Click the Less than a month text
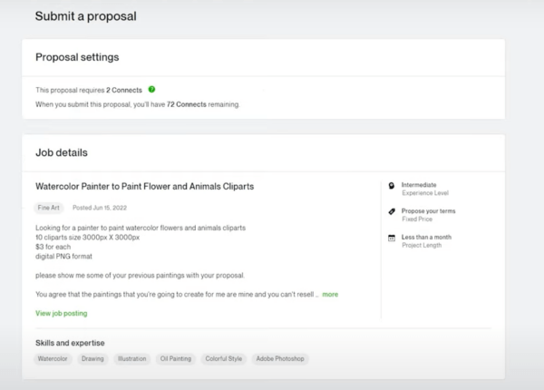544x390 pixels. click(426, 238)
